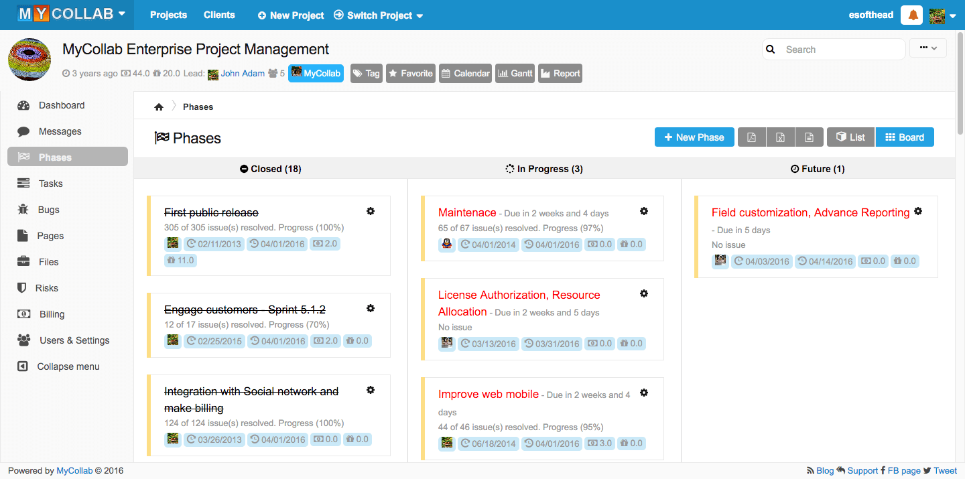This screenshot has width=965, height=479.
Task: Open the gear settings on Maintenace phase card
Action: point(644,211)
